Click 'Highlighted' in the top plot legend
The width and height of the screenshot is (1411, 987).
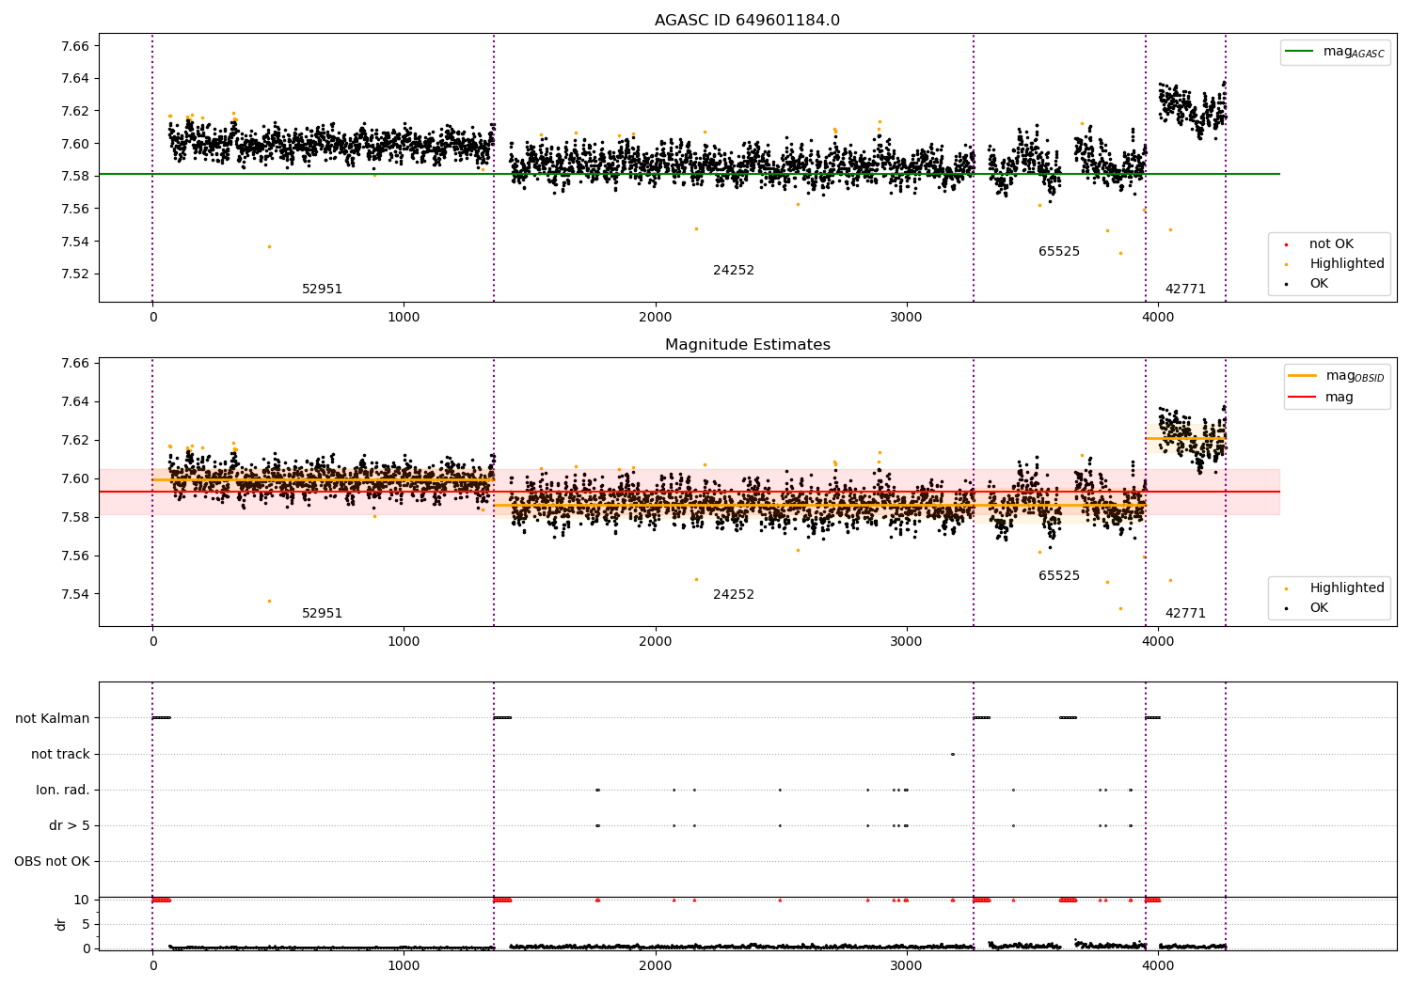(1334, 264)
